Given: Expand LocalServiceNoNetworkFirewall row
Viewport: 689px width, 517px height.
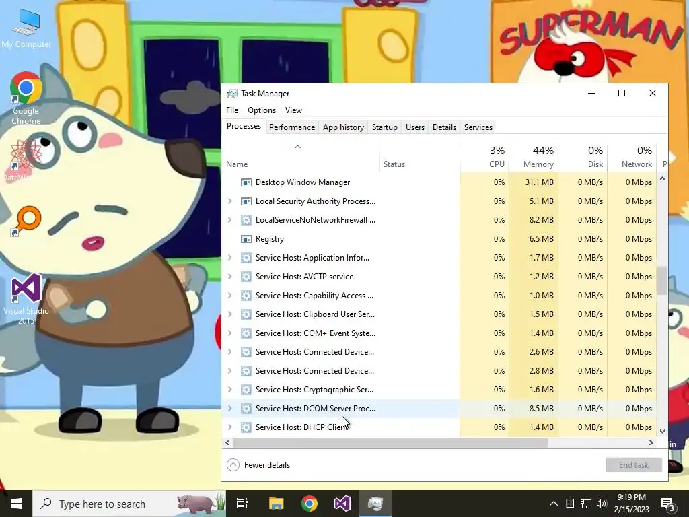Looking at the screenshot, I should 229,220.
